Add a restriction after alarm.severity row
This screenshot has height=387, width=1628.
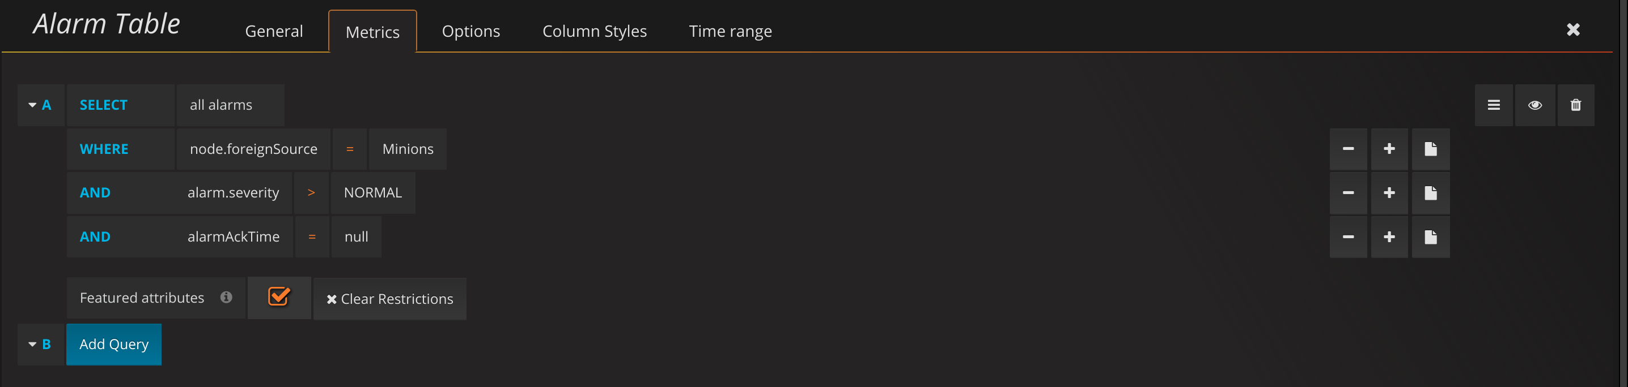coord(1389,193)
